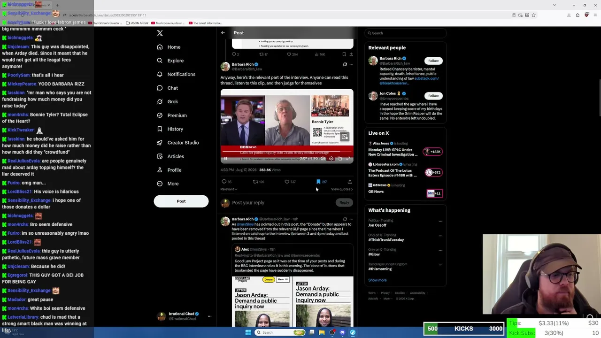601x338 pixels.
Task: Click the Reply button
Action: [x=344, y=203]
